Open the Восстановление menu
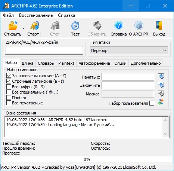174x171 pixels. (36, 15)
